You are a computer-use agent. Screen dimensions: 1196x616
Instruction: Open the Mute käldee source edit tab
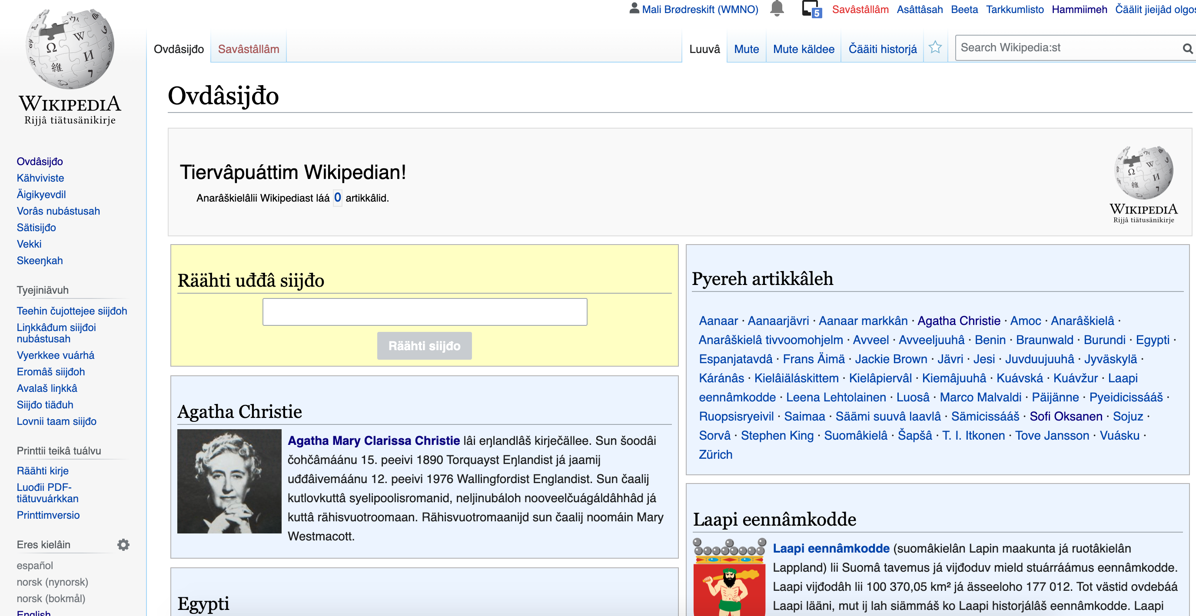pyautogui.click(x=803, y=49)
